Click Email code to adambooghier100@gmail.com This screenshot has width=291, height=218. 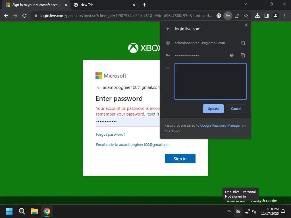133,144
